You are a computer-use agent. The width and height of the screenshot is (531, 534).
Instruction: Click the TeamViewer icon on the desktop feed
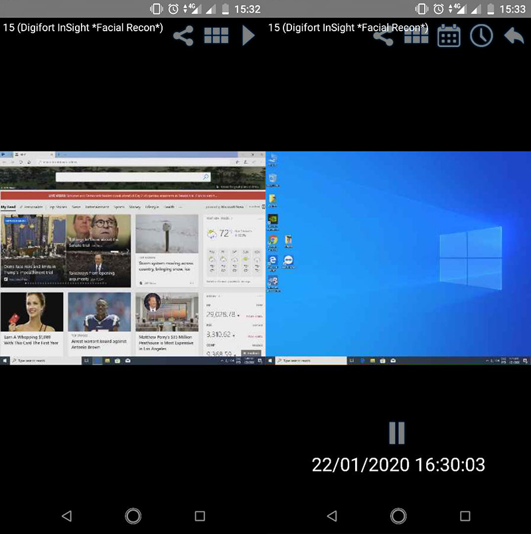coord(289,260)
